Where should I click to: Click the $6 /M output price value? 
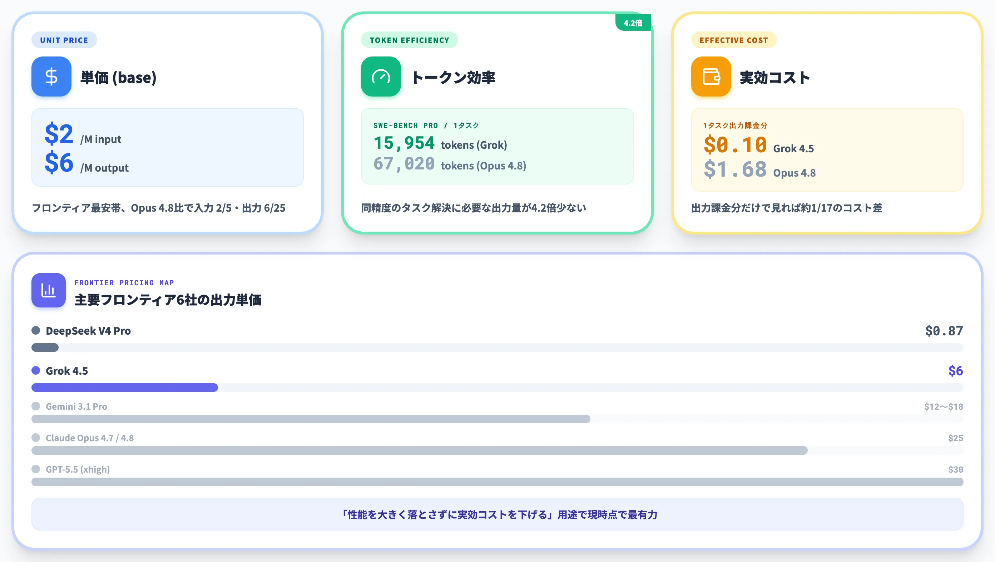coord(59,162)
